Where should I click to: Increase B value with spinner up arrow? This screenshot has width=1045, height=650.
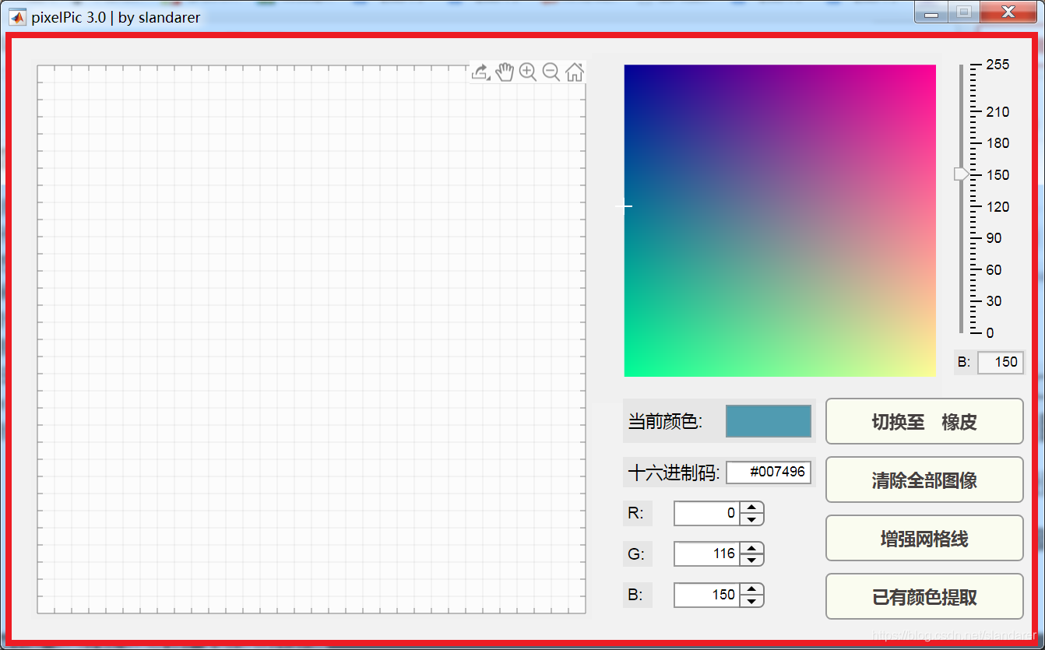click(x=751, y=589)
